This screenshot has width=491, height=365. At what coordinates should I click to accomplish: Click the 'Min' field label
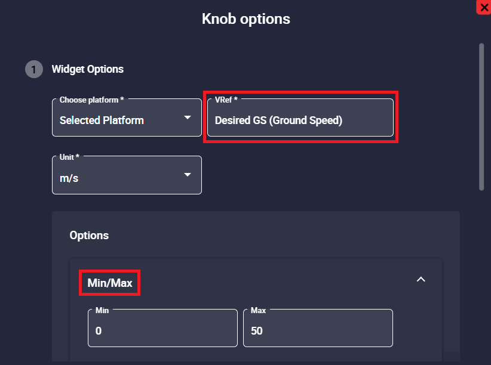[102, 311]
